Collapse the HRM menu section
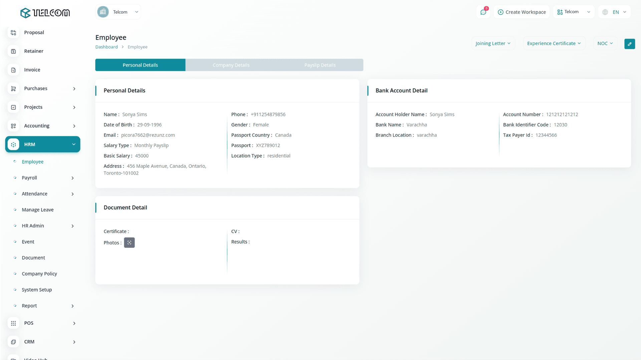The height and width of the screenshot is (360, 641). (73, 144)
